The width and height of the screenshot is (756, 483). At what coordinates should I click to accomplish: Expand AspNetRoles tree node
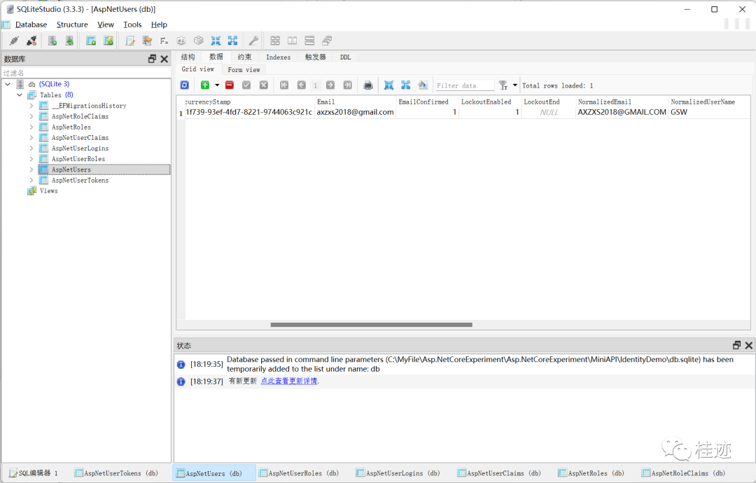tap(31, 127)
